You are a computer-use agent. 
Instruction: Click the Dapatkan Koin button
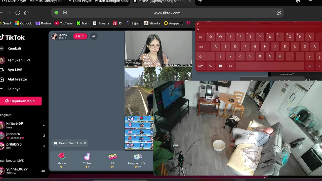click(x=20, y=101)
